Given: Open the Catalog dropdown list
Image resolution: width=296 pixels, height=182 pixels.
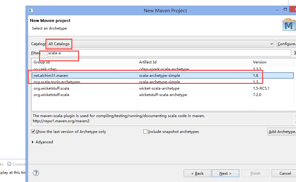Looking at the screenshot, I should [x=272, y=44].
